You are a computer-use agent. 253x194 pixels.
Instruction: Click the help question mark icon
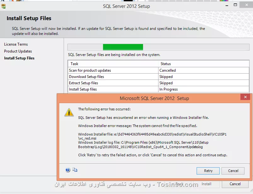click(68, 170)
